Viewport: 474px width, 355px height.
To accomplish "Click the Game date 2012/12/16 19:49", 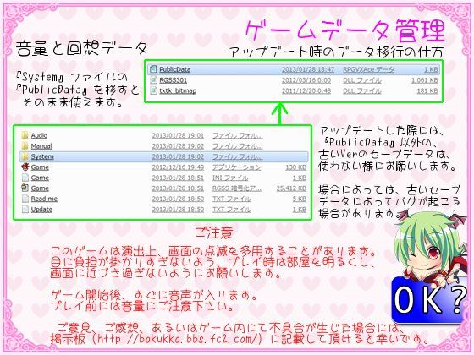I will tap(178, 167).
